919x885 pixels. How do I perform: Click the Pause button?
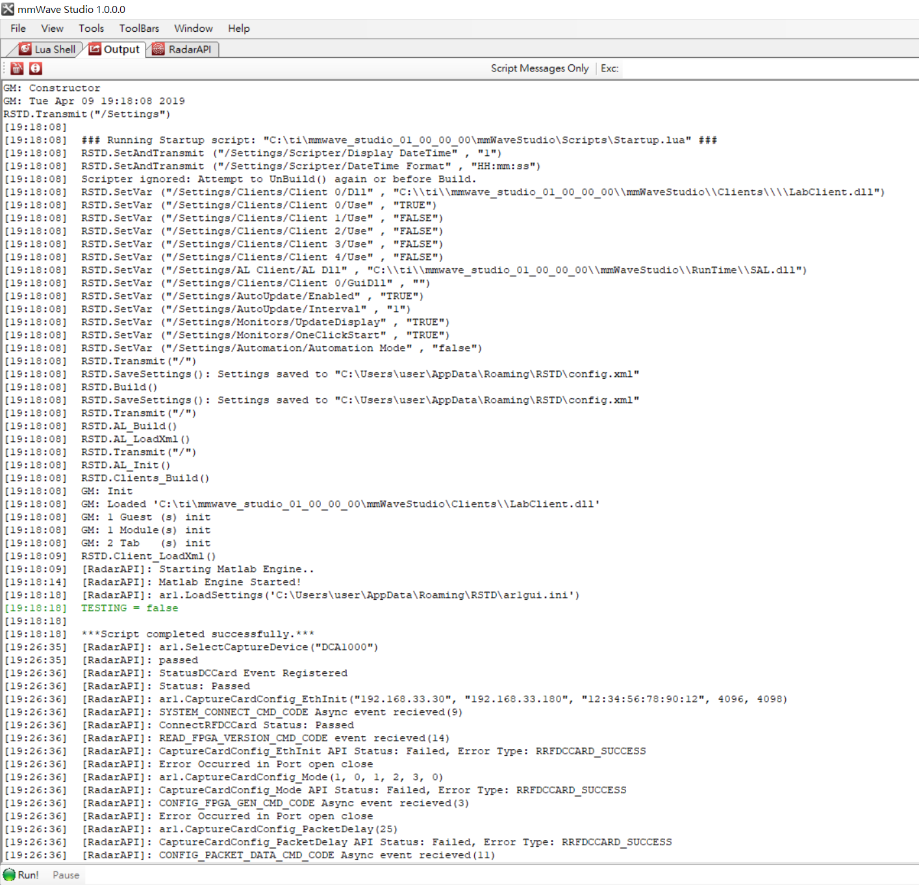66,875
